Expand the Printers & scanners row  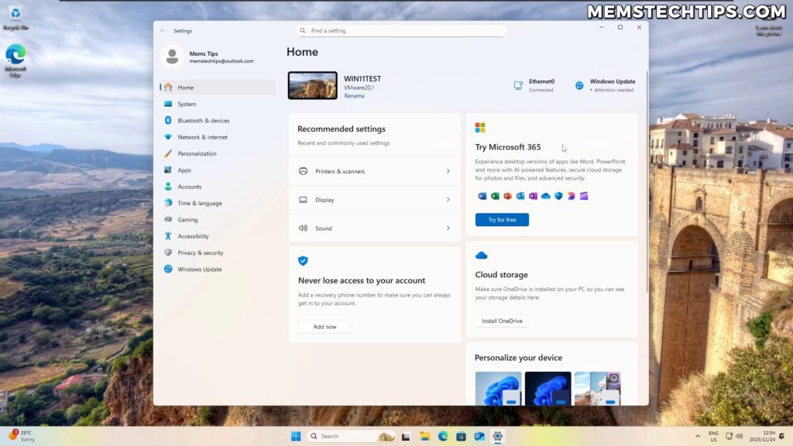point(374,171)
